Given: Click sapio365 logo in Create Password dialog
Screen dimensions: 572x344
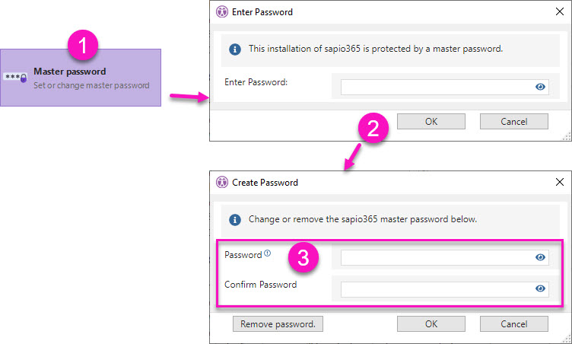Looking at the screenshot, I should pos(222,183).
